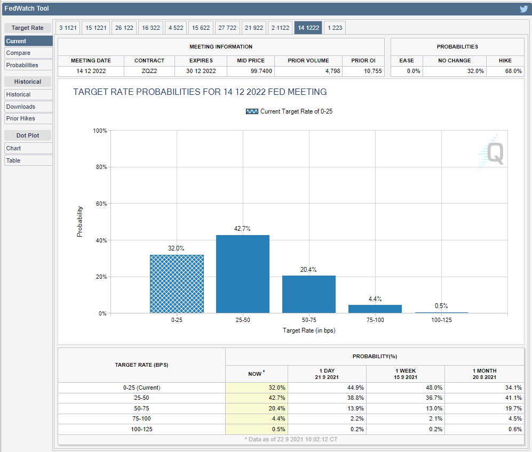Click the 99.7400 mid price value

coord(261,71)
